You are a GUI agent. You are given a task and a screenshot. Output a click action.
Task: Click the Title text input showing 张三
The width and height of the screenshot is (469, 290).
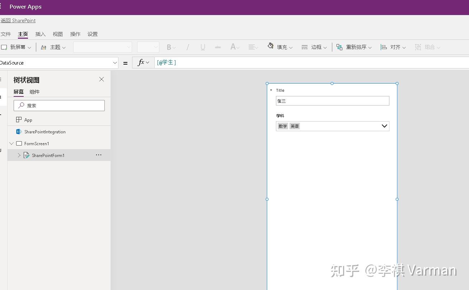332,101
